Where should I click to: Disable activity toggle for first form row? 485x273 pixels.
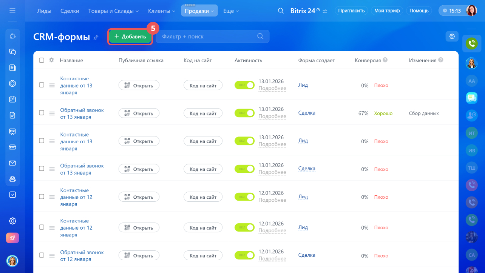244,85
